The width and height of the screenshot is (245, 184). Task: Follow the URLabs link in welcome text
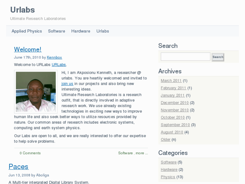point(59,64)
